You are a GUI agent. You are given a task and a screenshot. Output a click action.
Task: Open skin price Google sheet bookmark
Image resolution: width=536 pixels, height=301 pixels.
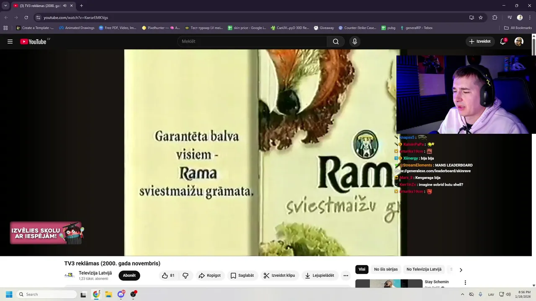(247, 28)
